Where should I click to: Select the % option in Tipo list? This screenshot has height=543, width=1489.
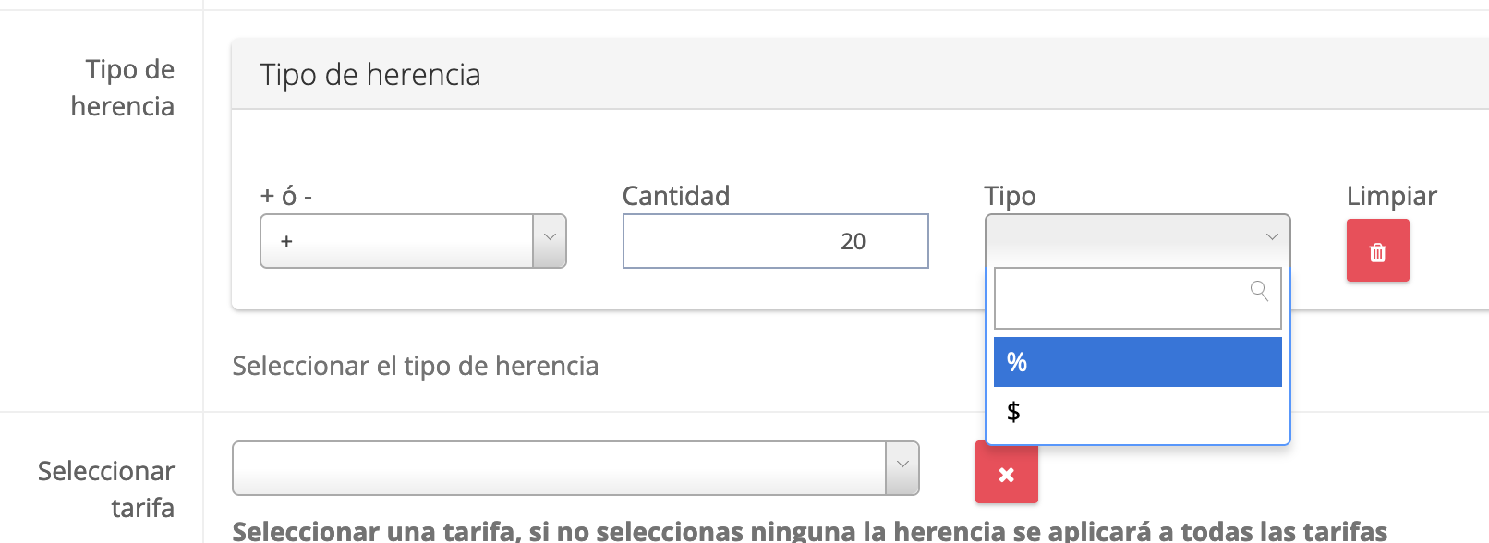tap(1137, 362)
